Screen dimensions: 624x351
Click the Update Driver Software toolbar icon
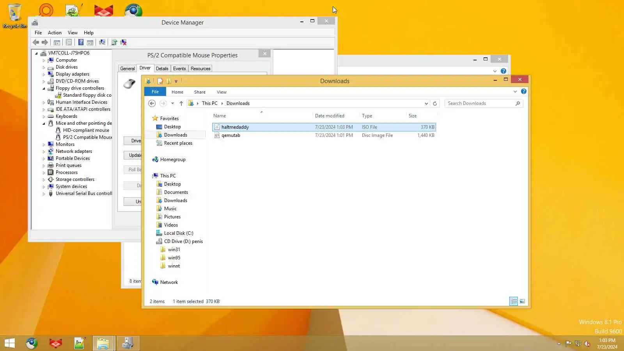pyautogui.click(x=114, y=43)
